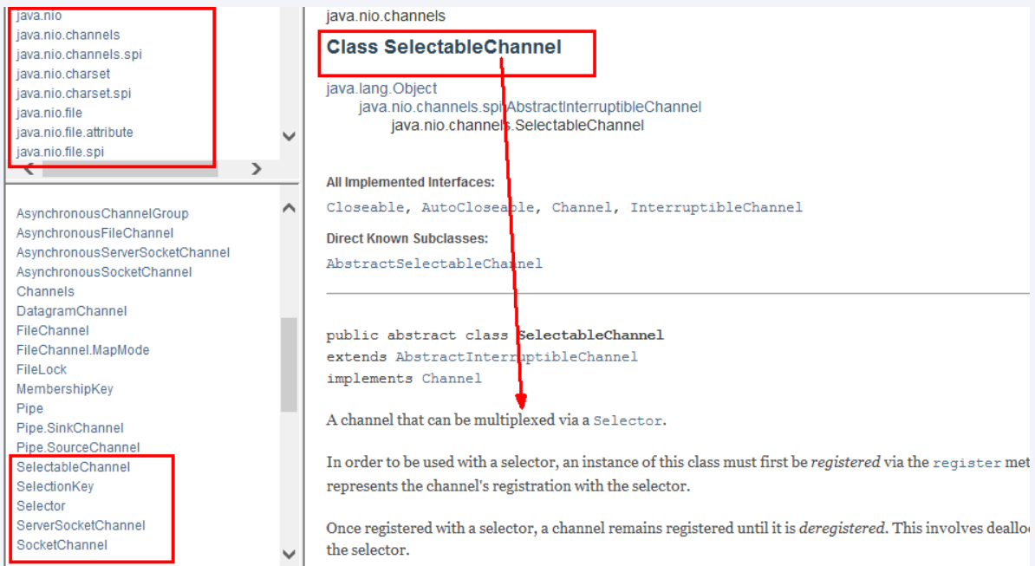Select ServerSocketChannel in the class list
Image resolution: width=1035 pixels, height=566 pixels.
(x=81, y=525)
